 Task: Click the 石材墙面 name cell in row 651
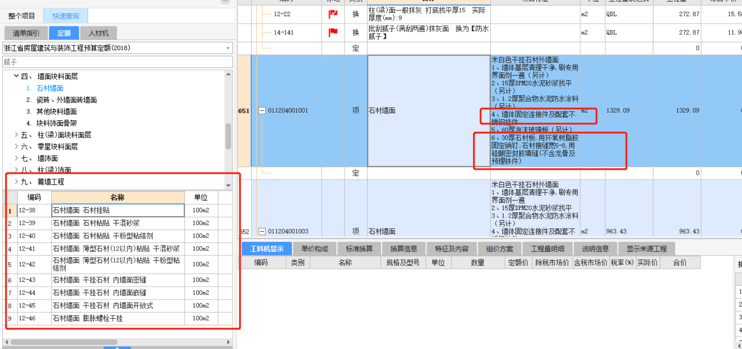click(429, 111)
